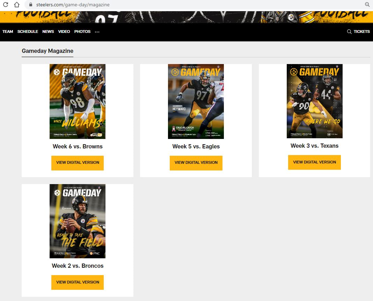Click the Week 2 vs. Broncos title

coord(78,266)
